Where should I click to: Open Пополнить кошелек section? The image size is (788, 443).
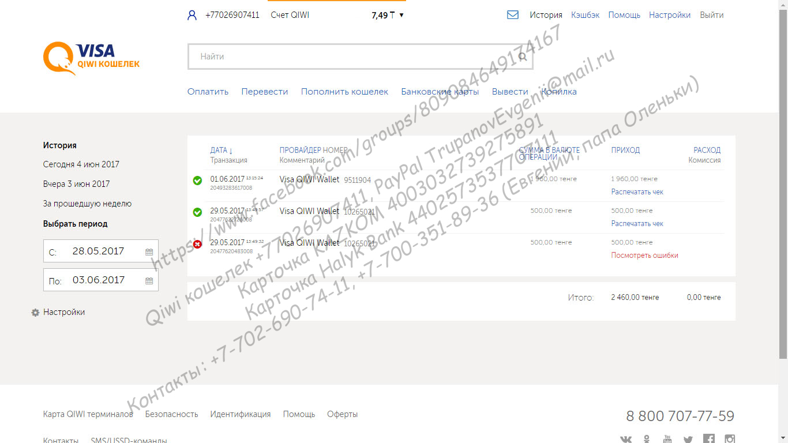point(344,92)
